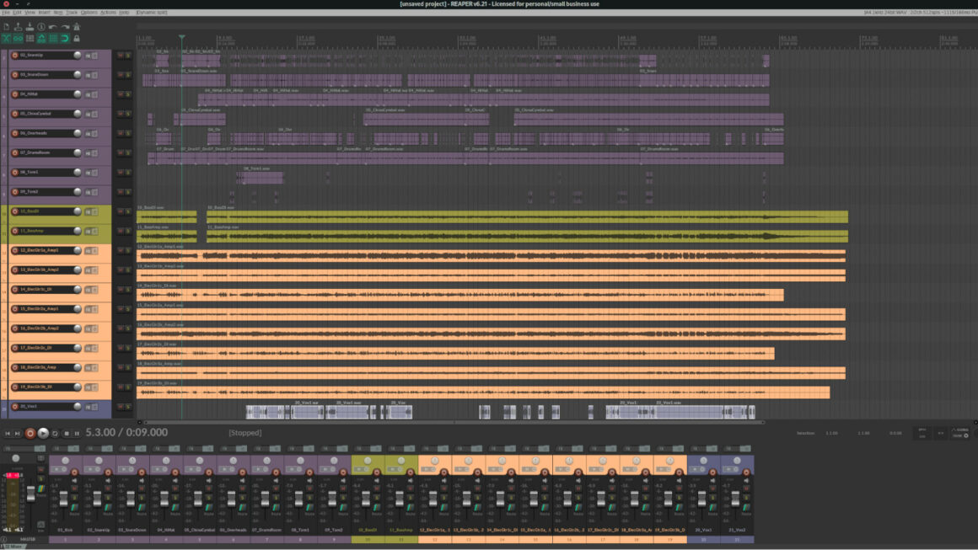Open FX on the 10_BassDI track
The image size is (978, 550).
tap(88, 211)
